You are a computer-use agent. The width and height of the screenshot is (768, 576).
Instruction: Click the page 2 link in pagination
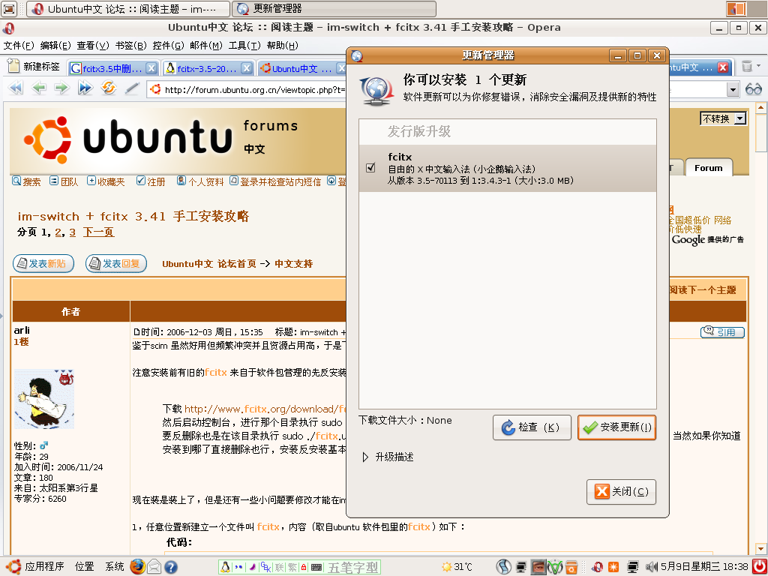(x=58, y=232)
